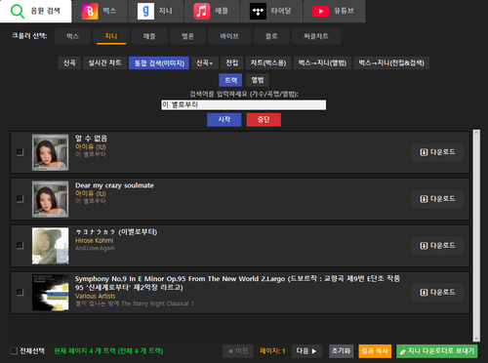The image size is (488, 363).
Task: Click the And.Love.Again album cover
Action: 50,246
